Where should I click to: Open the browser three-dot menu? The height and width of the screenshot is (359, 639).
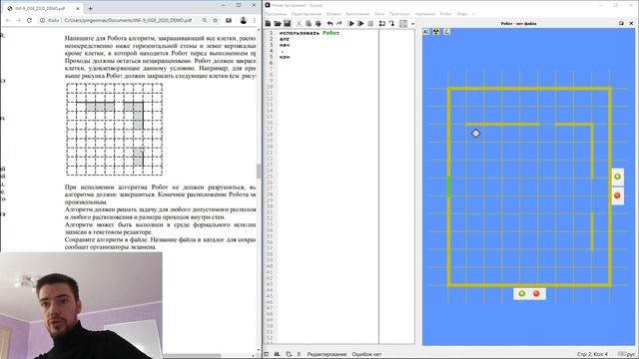click(x=255, y=20)
